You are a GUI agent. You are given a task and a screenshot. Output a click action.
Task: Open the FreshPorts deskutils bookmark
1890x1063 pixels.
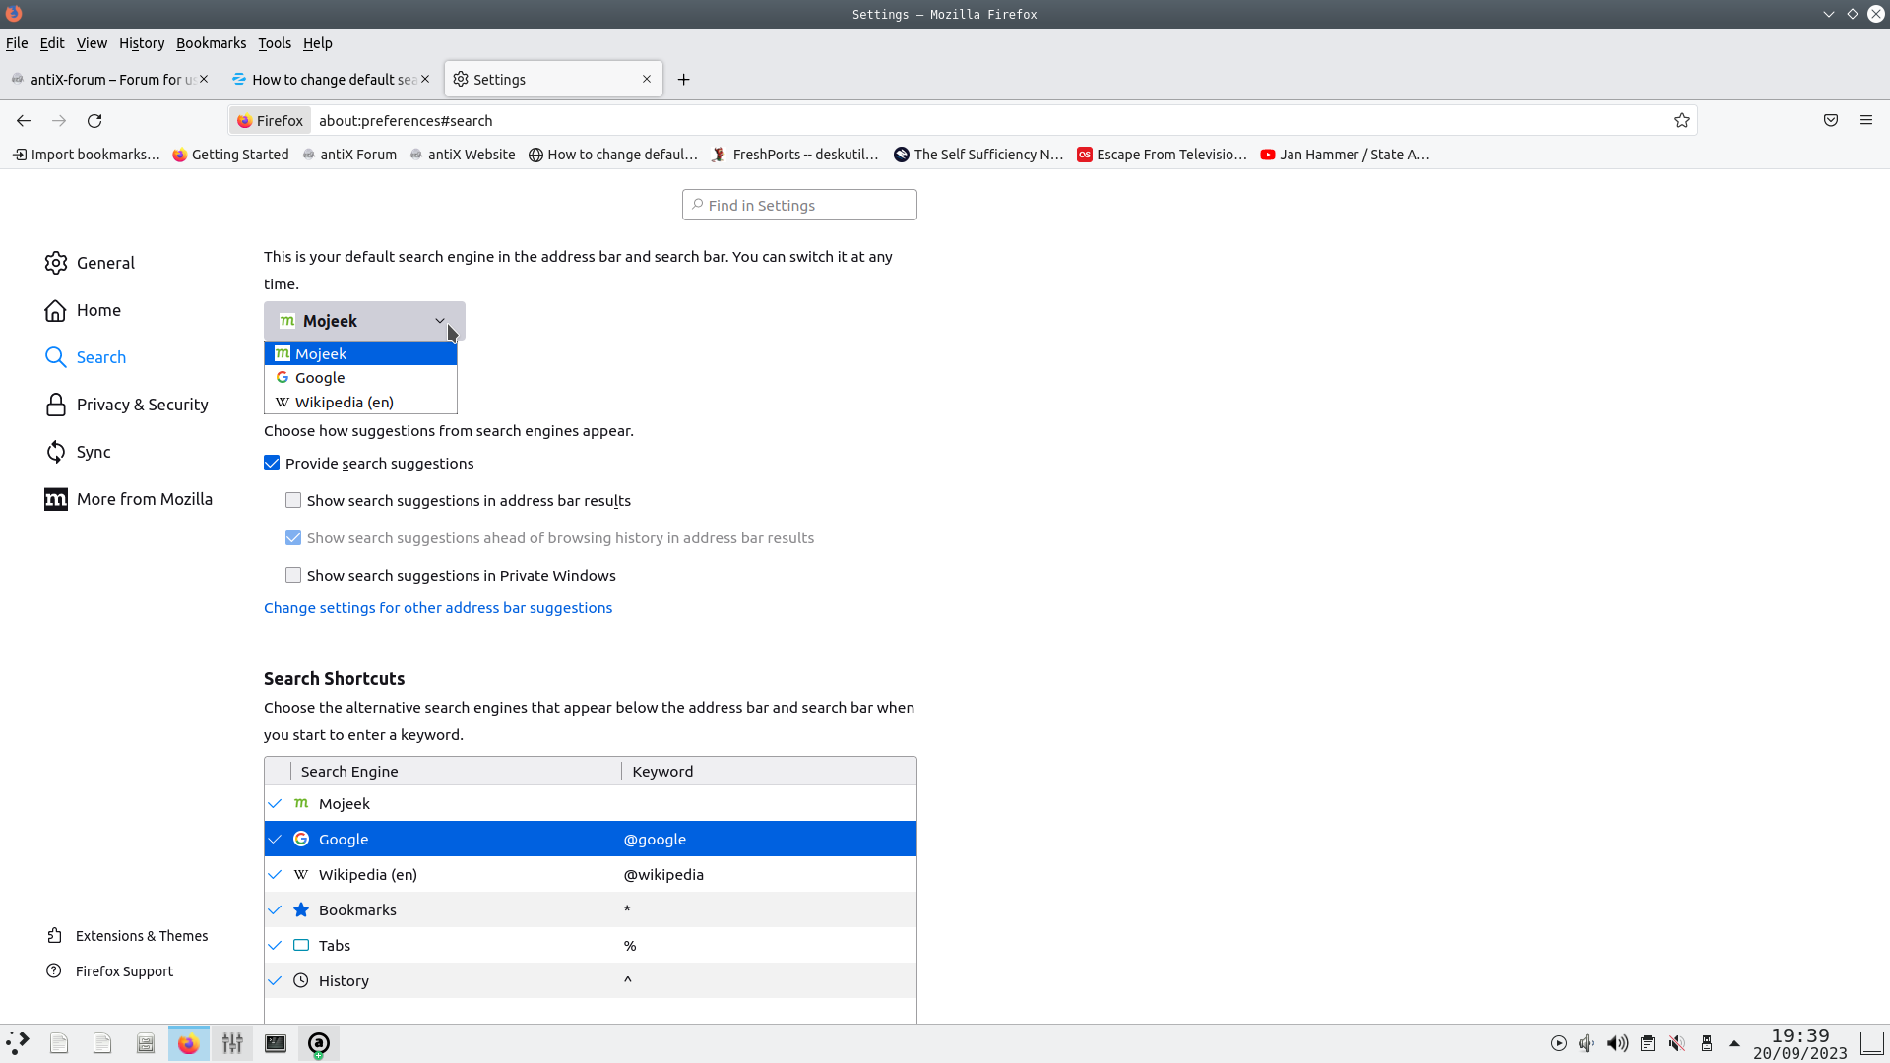(795, 155)
